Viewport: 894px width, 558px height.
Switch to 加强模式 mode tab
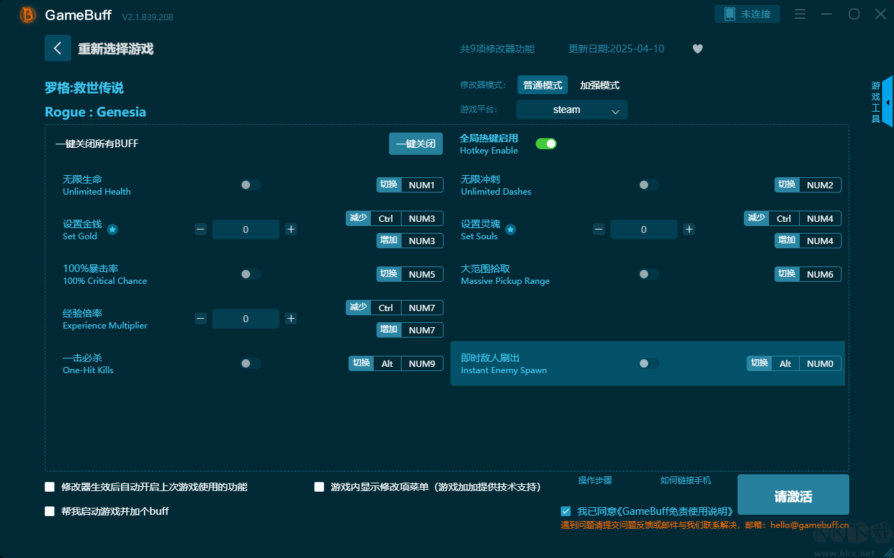pos(600,85)
